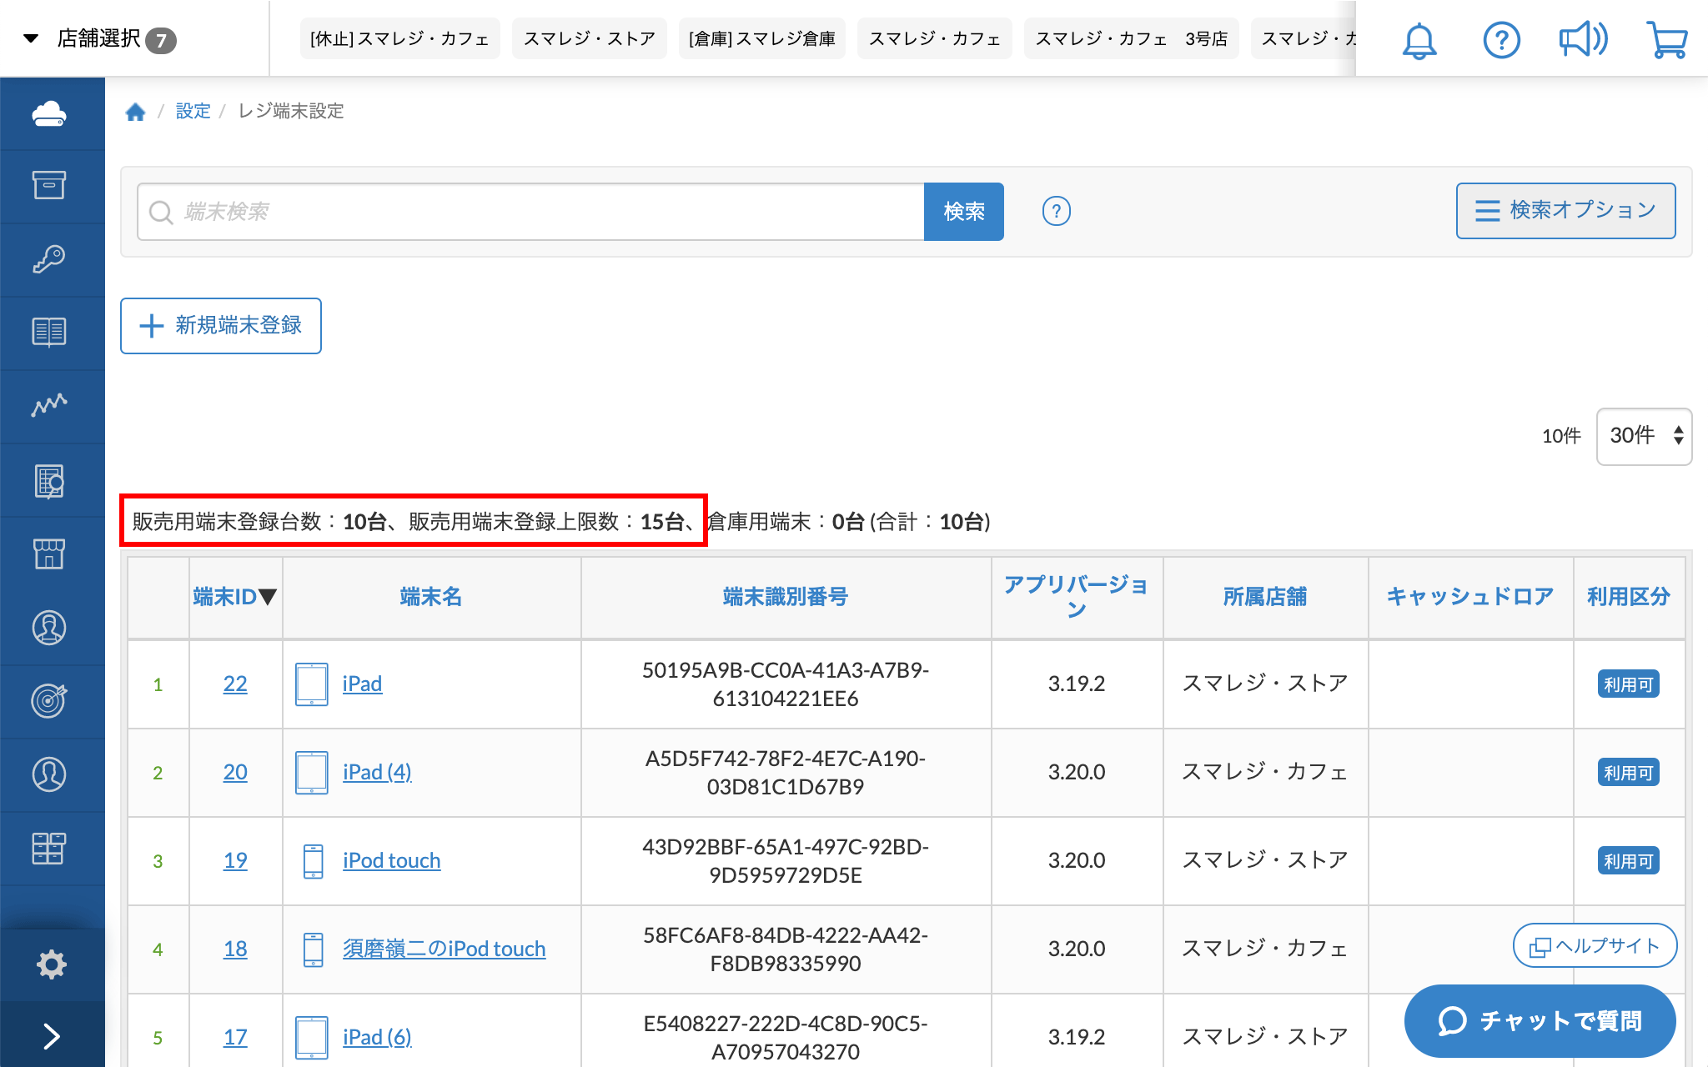Select the スマレジ・ストア store tab
This screenshot has height=1067, width=1708.
589,38
